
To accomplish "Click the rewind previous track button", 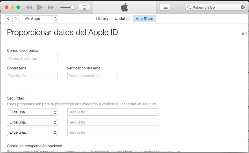I will click(29, 7).
